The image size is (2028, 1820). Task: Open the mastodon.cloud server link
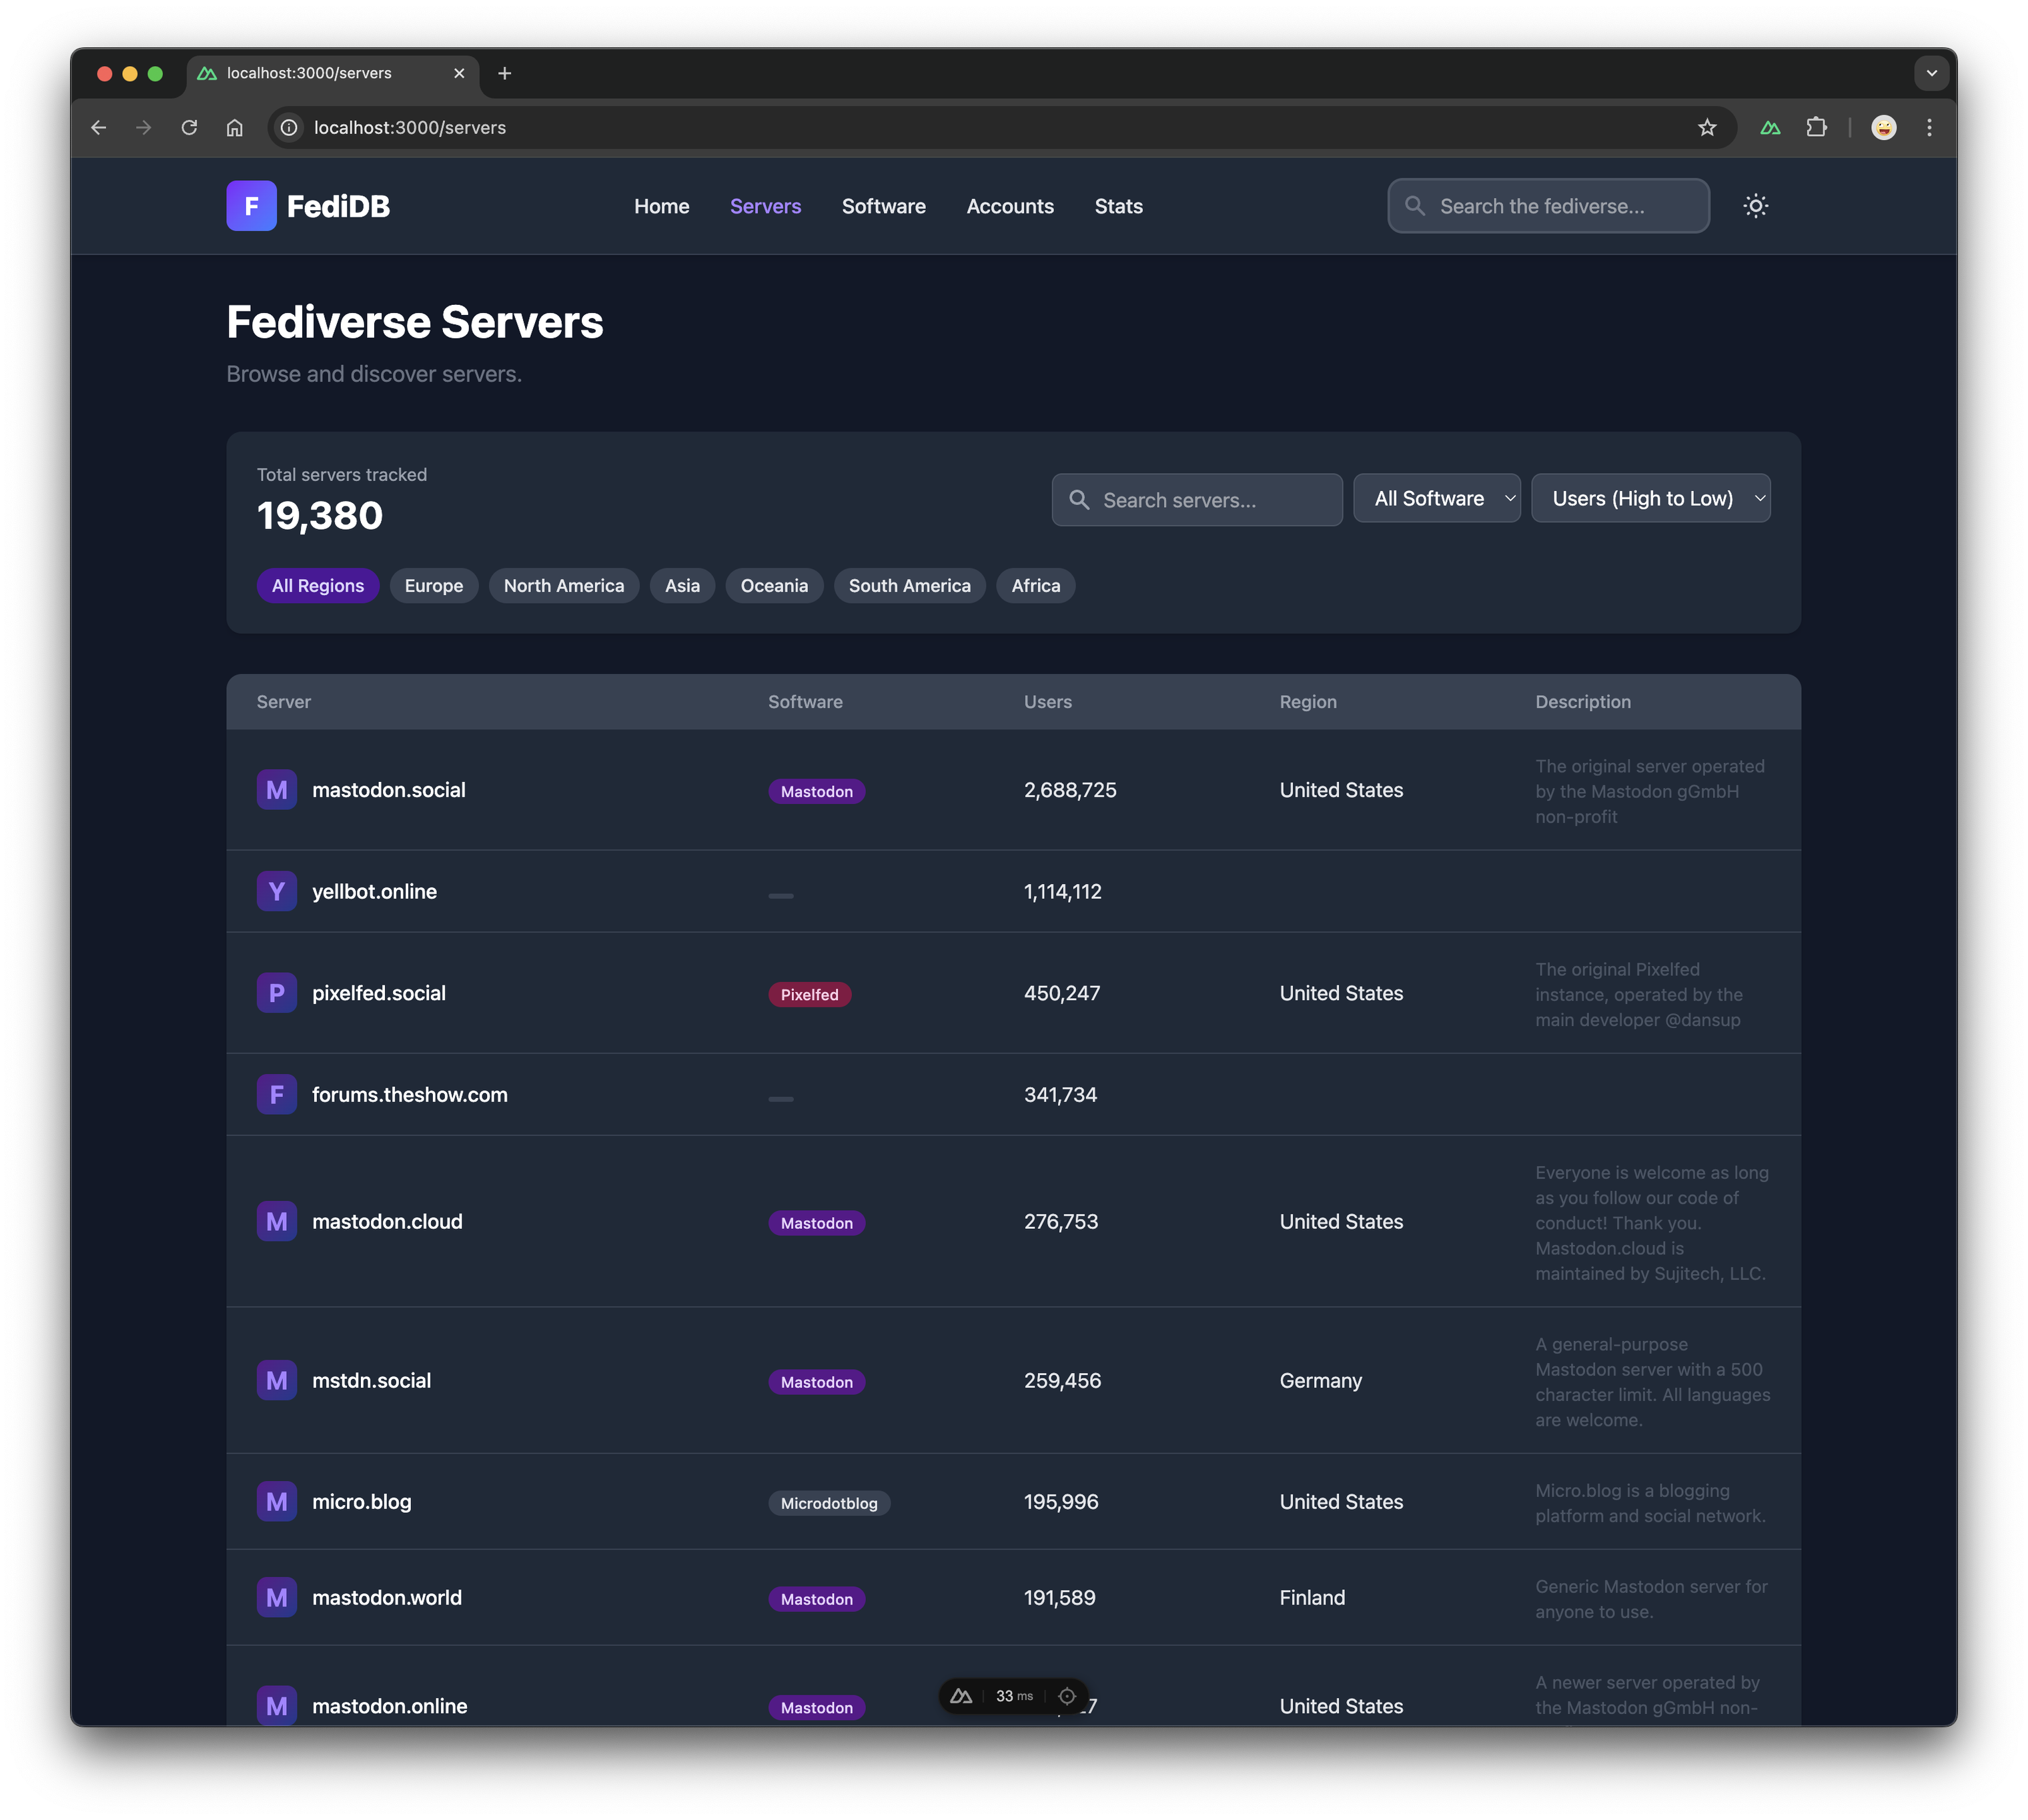(387, 1221)
